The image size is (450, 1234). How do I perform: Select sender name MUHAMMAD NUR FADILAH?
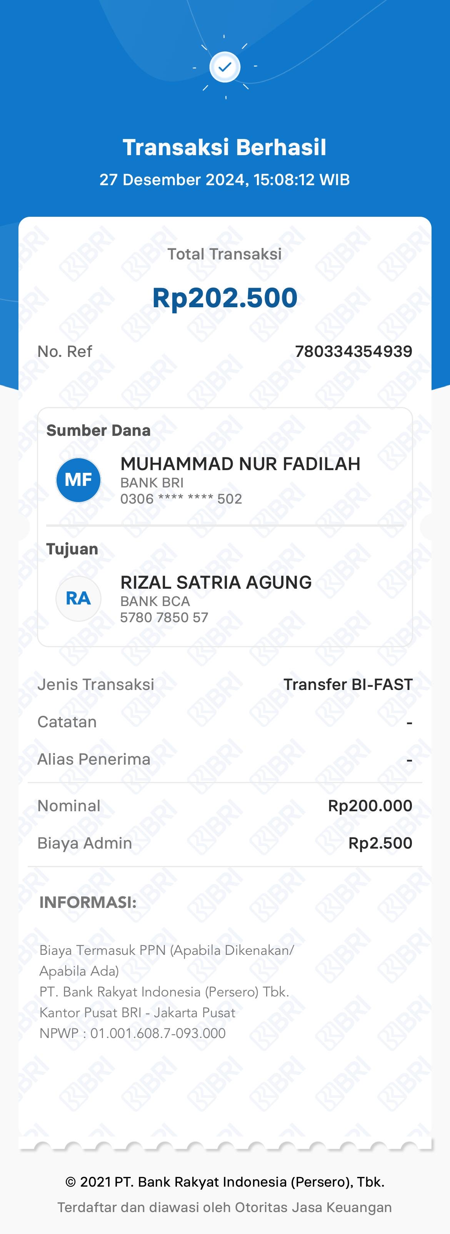(240, 464)
